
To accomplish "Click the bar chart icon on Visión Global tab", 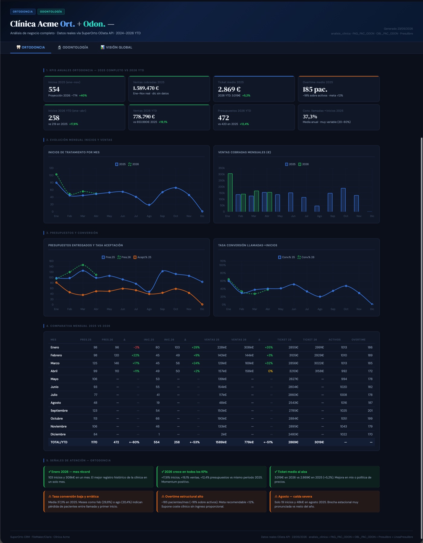I will [x=103, y=47].
